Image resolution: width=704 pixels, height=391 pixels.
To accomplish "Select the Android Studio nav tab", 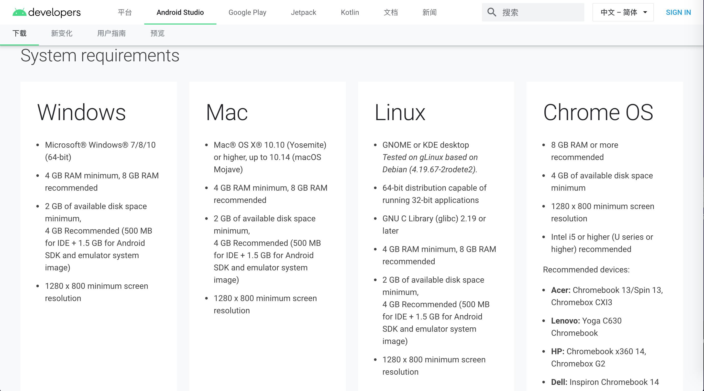I will pos(180,12).
